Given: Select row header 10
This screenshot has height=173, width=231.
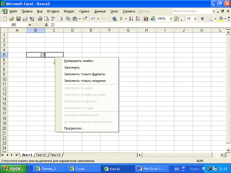Looking at the screenshot, I should click(x=4, y=79).
